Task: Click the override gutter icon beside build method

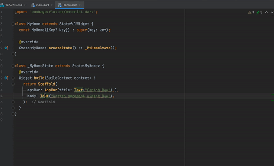Action: coord(6,78)
